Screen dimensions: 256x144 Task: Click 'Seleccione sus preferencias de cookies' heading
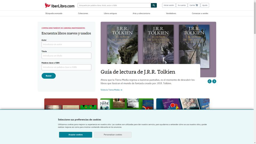click(79, 120)
